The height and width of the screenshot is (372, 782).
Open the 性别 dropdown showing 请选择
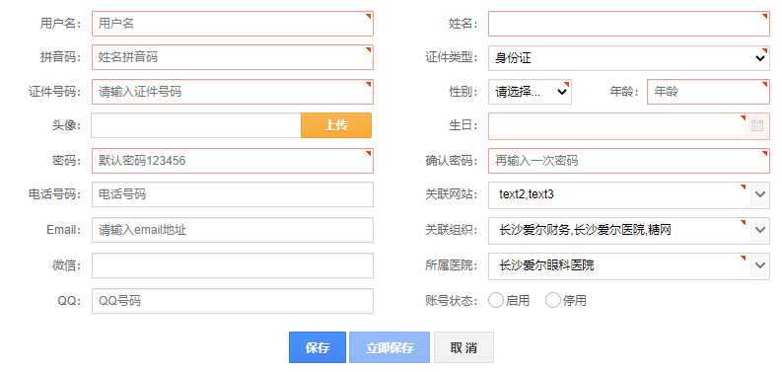530,92
